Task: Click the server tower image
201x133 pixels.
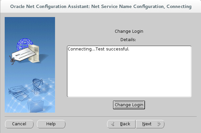Action: coord(34,53)
